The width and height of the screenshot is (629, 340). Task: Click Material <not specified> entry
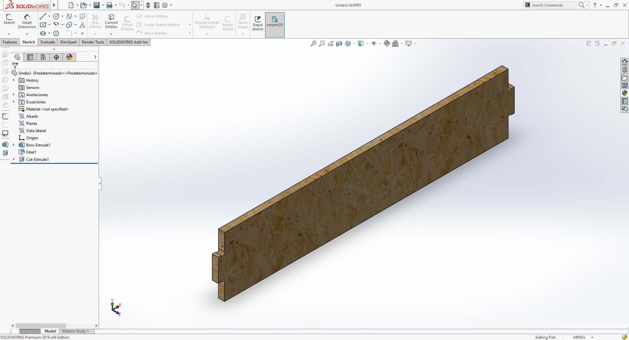(47, 109)
